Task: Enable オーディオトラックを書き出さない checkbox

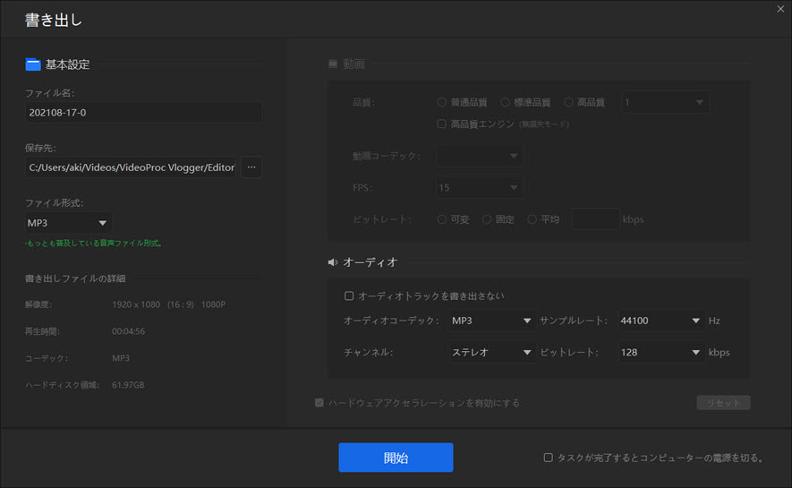Action: point(348,295)
